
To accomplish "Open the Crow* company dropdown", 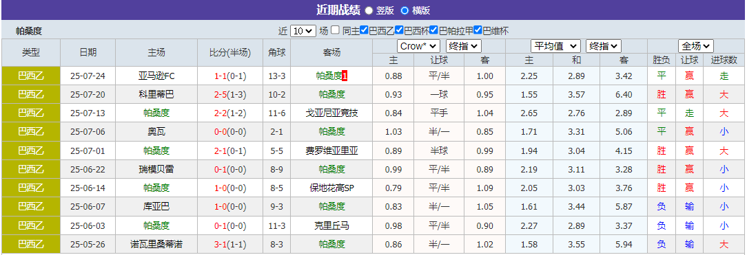I will 418,46.
